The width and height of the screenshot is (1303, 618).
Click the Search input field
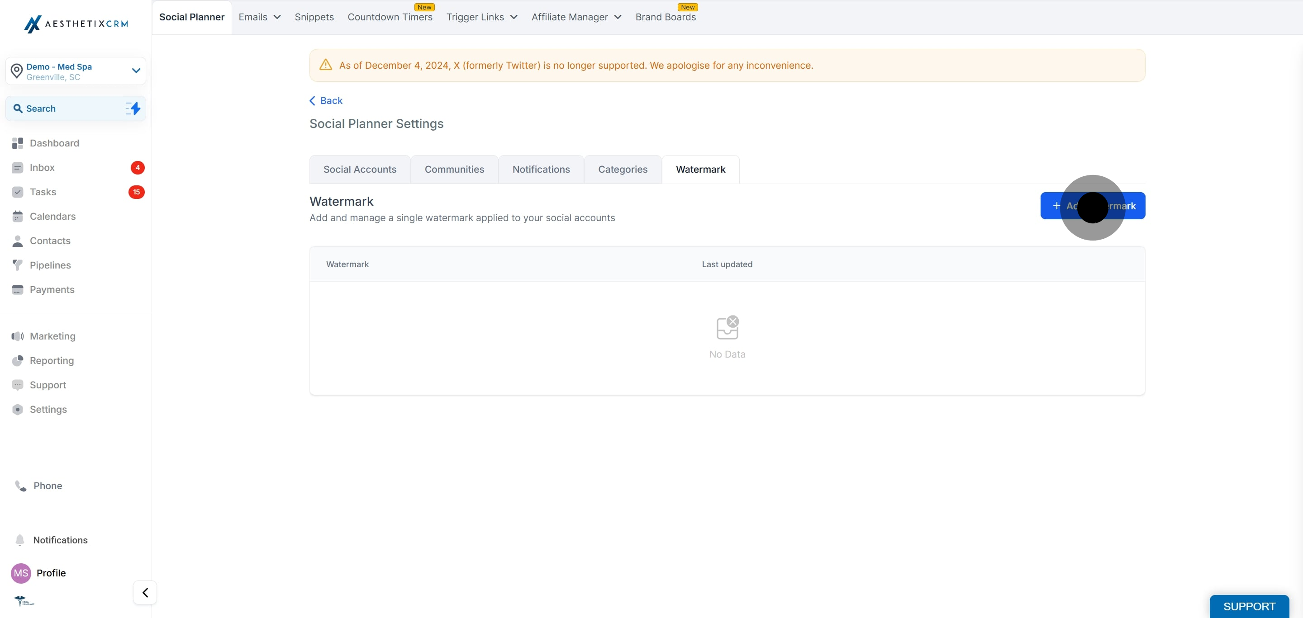tap(66, 109)
